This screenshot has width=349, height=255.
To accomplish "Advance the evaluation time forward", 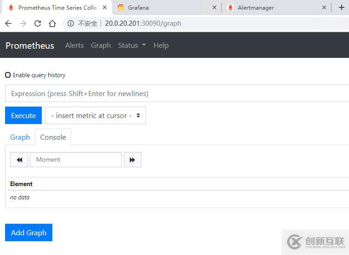I will (x=132, y=160).
